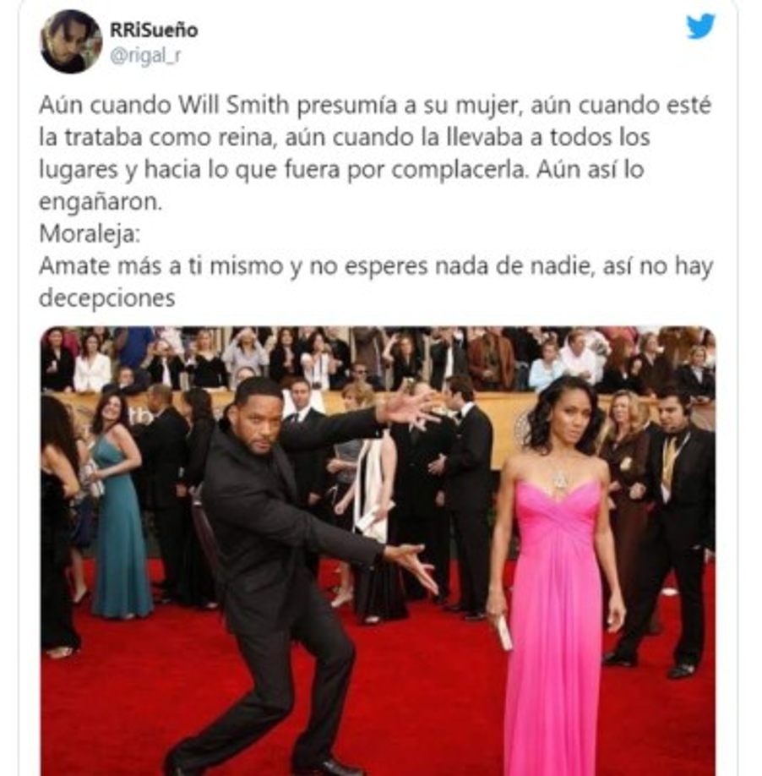Click the word "engañaron." in the tweet
Viewport: 762px width, 776px height.
tap(101, 202)
